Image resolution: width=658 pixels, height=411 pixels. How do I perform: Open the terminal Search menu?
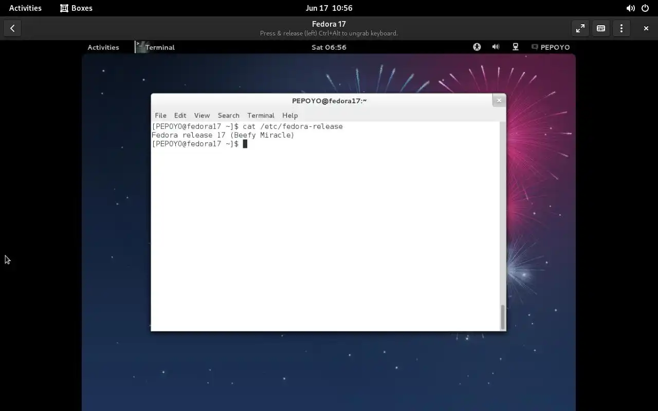[x=228, y=116]
